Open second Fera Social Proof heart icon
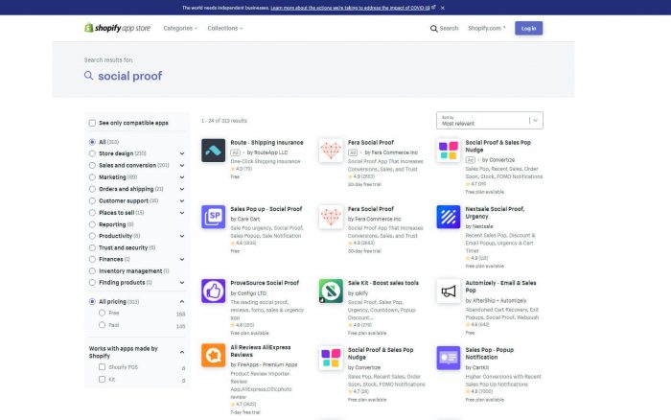This screenshot has height=420, width=671. pyautogui.click(x=331, y=217)
